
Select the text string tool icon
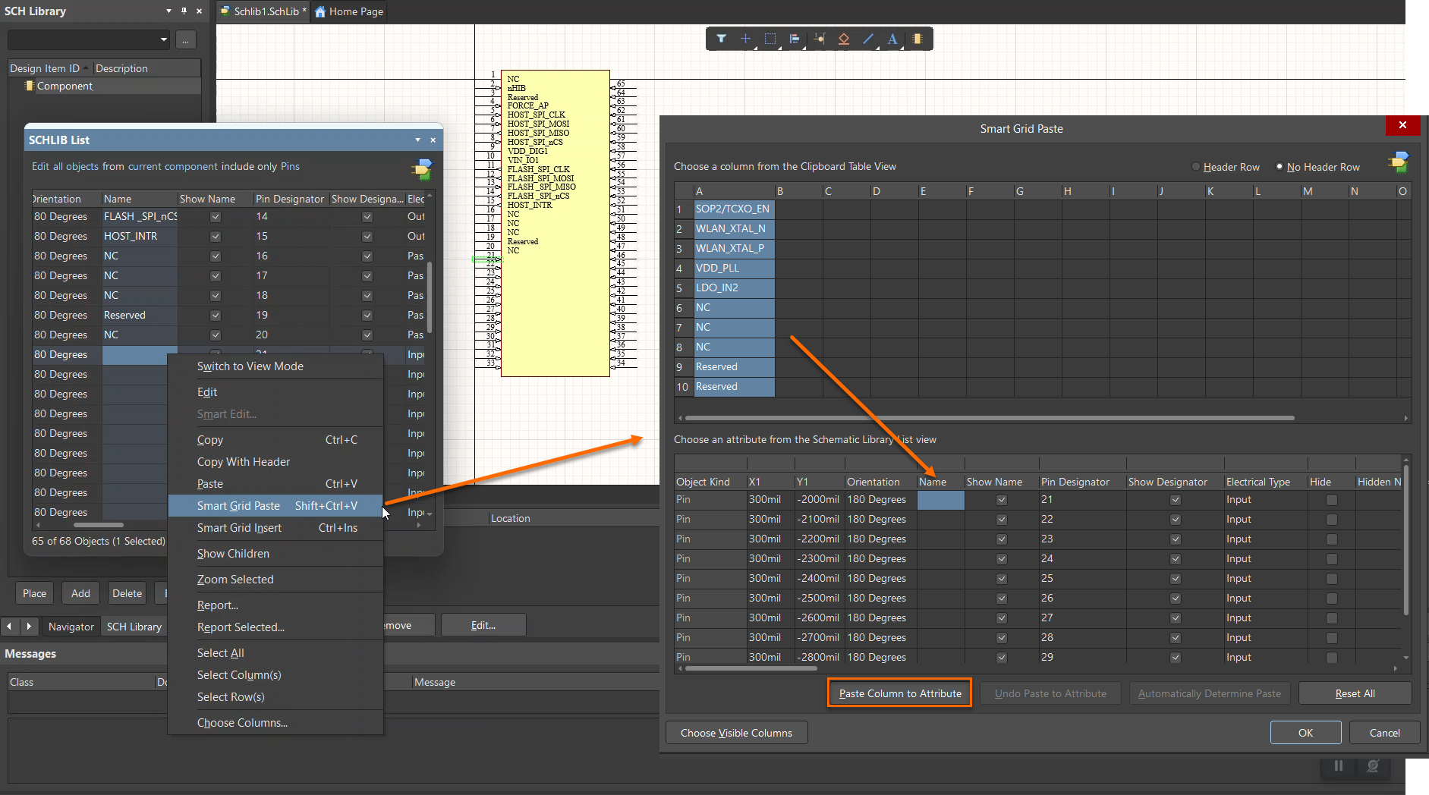click(x=892, y=39)
